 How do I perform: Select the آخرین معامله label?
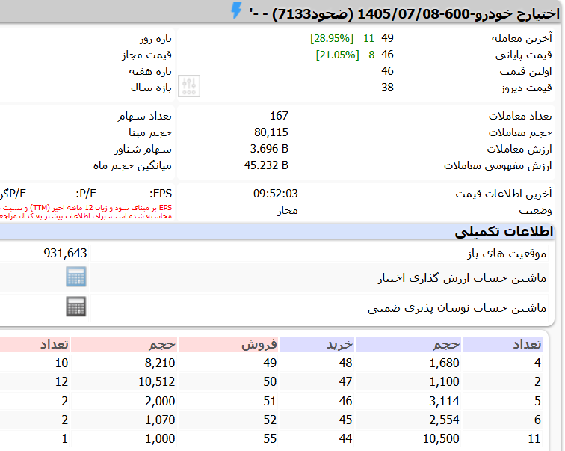tap(522, 38)
